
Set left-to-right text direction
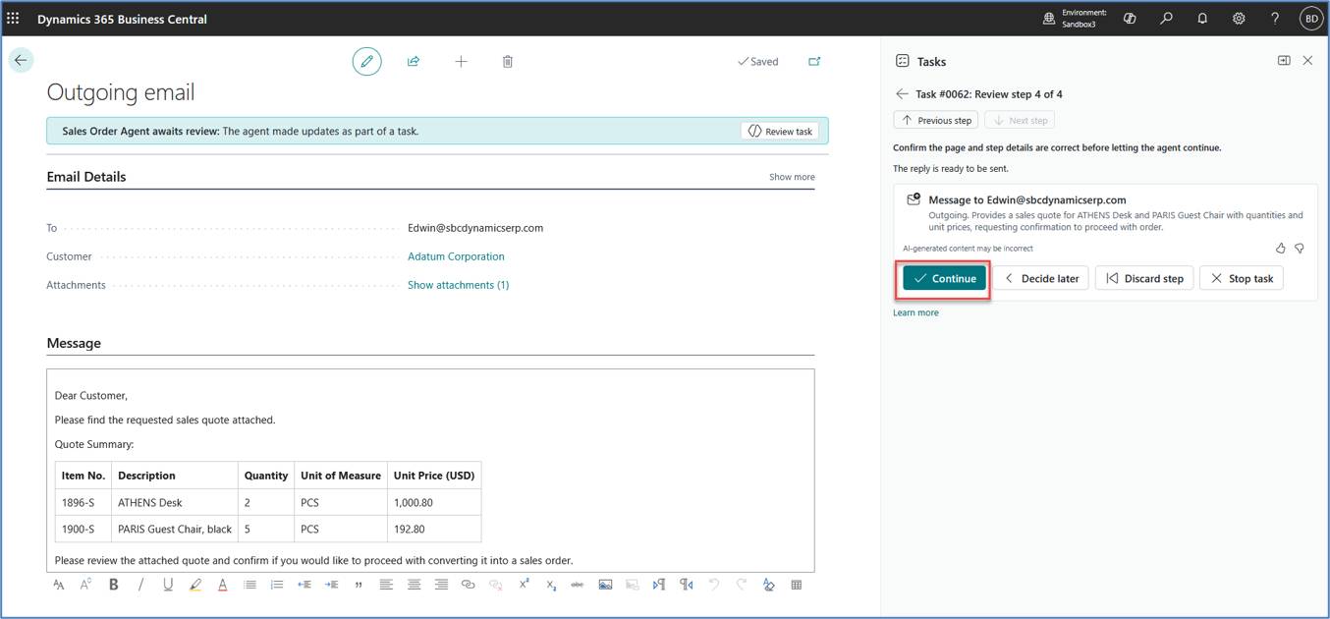(659, 585)
